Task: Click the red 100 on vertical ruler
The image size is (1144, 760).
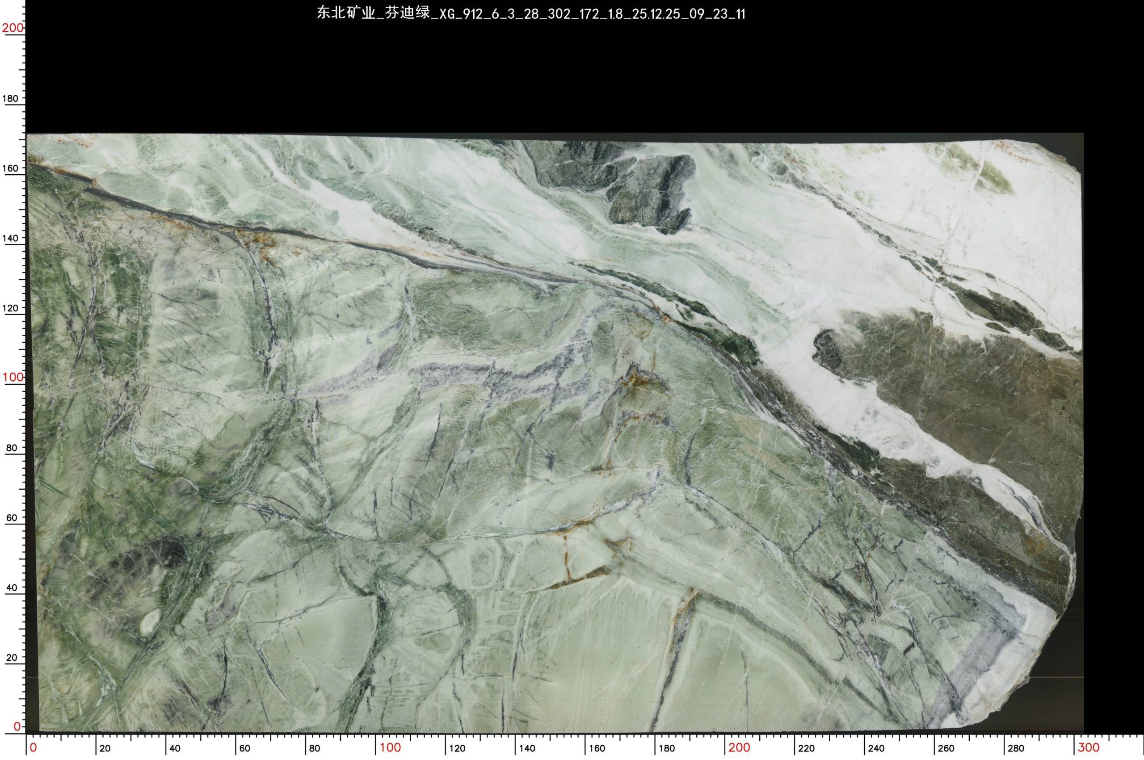Action: point(12,377)
